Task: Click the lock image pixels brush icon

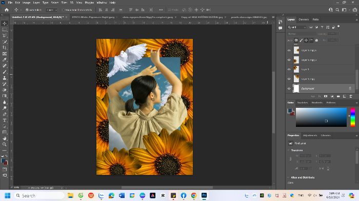Action: click(301, 40)
